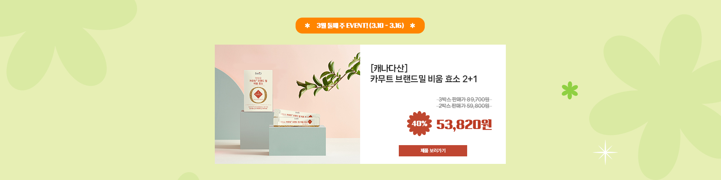This screenshot has height=180, width=721.
Task: Select the 53,820원 sale price
Action: pos(464,124)
